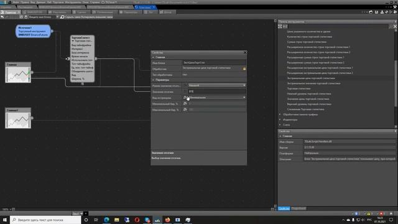398x224 pixels.
Task: Click the undo arrow icon in editor toolbar
Action: pos(2,17)
